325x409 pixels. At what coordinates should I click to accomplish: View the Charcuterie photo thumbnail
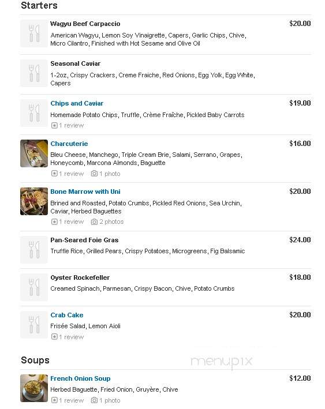pos(34,153)
